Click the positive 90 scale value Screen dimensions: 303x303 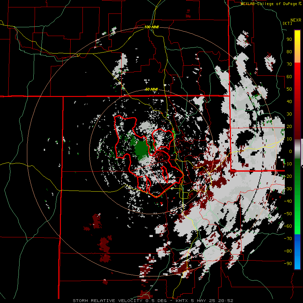[289, 39]
